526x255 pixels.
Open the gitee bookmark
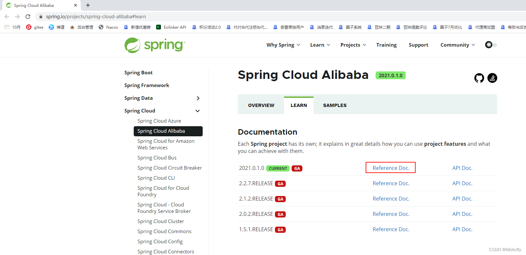(x=35, y=27)
